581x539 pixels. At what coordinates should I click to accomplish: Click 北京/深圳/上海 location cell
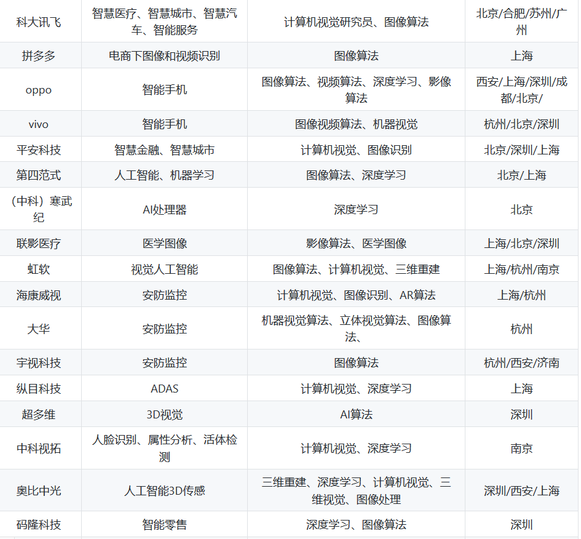click(521, 150)
